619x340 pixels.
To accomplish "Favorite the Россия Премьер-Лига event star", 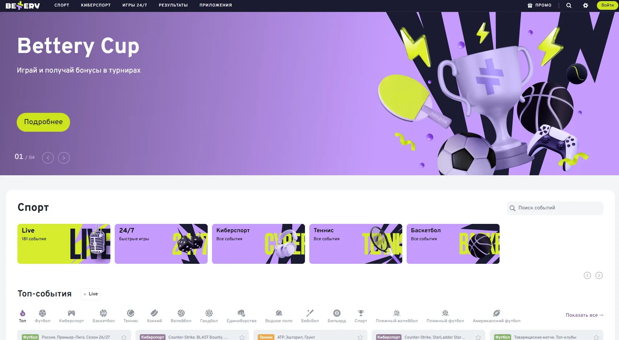I will (124, 337).
